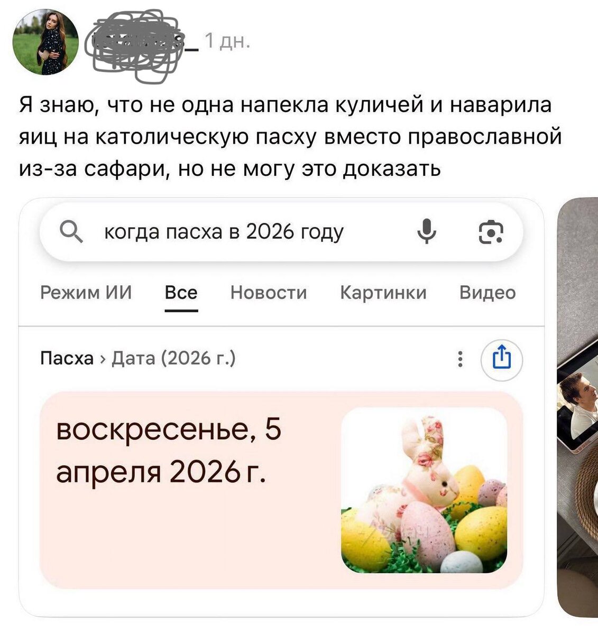Tap the magnifying glass search icon
Image resolution: width=598 pixels, height=634 pixels.
click(x=71, y=232)
